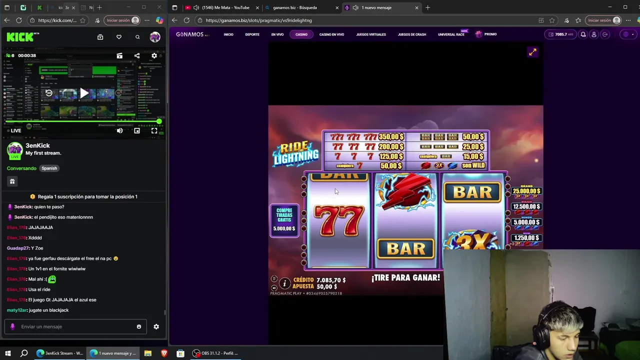Open OBS 31.1.2 from taskbar

pyautogui.click(x=216, y=353)
